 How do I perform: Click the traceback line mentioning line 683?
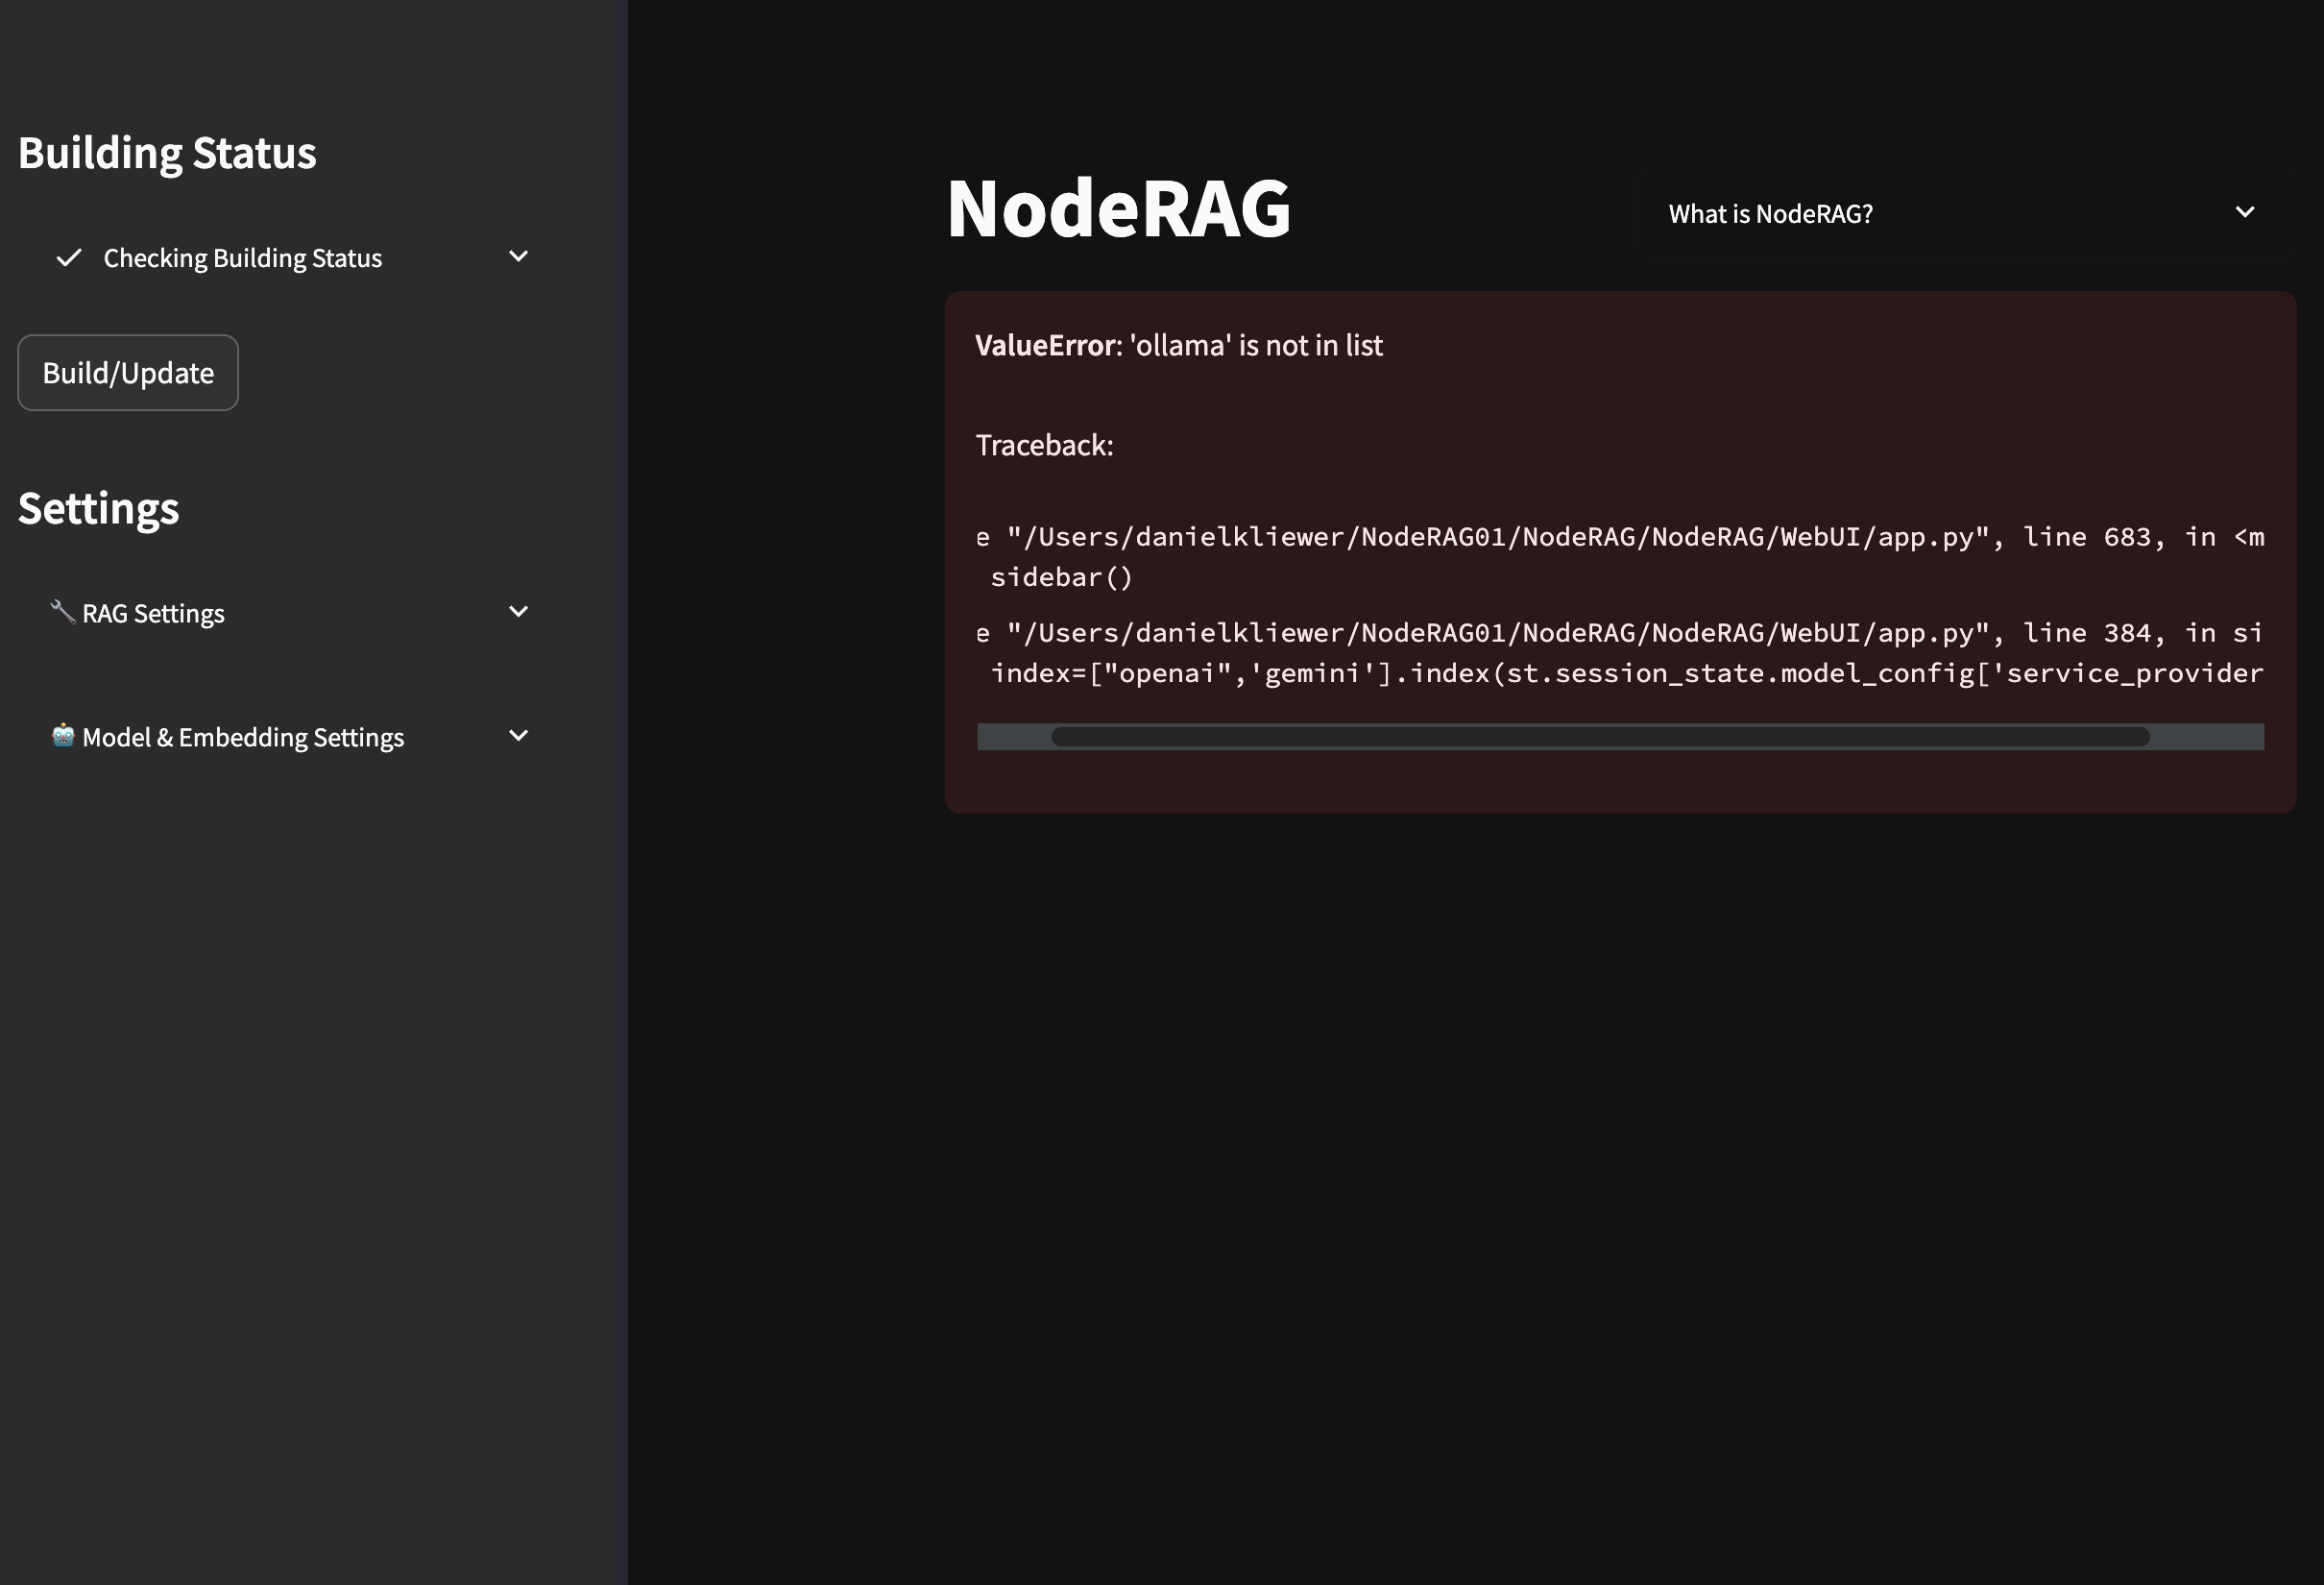[x=1620, y=537]
